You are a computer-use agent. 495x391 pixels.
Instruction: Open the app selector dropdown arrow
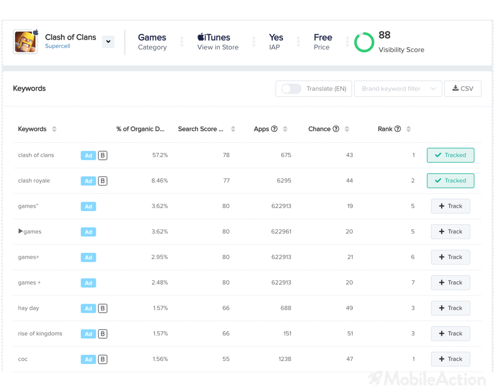click(108, 42)
